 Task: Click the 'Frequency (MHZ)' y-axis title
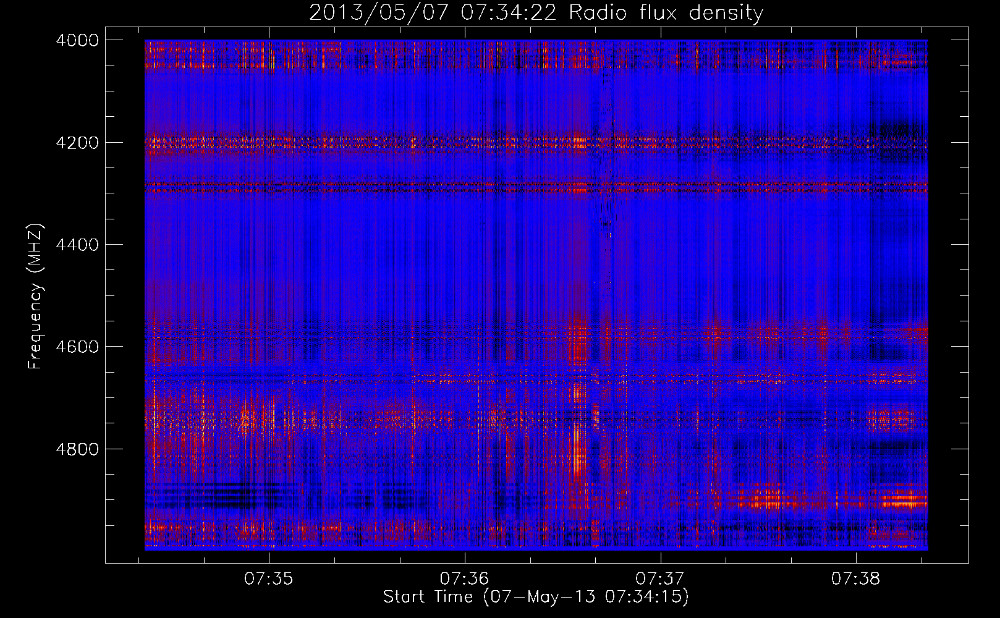[x=36, y=297]
